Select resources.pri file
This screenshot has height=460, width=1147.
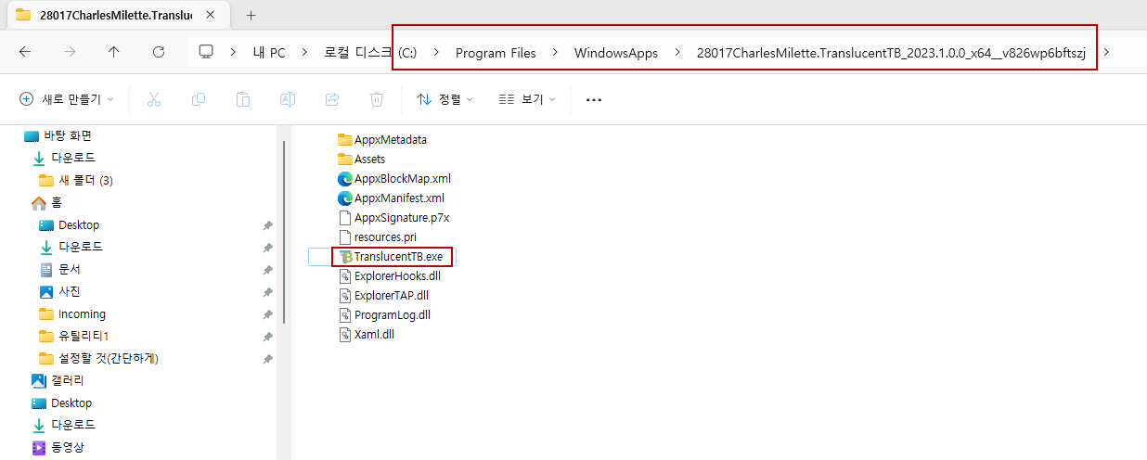pos(377,236)
